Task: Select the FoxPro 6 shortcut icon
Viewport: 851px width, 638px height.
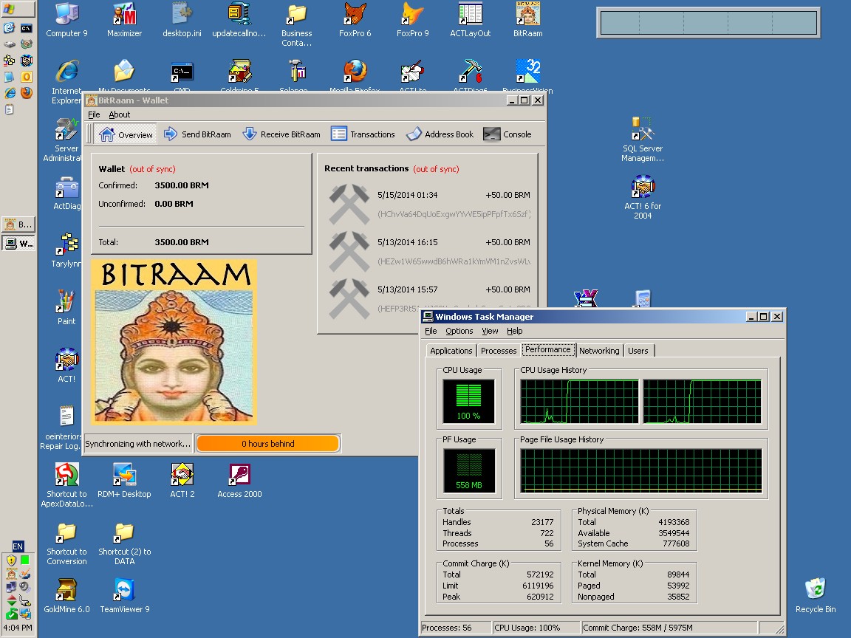Action: [355, 20]
